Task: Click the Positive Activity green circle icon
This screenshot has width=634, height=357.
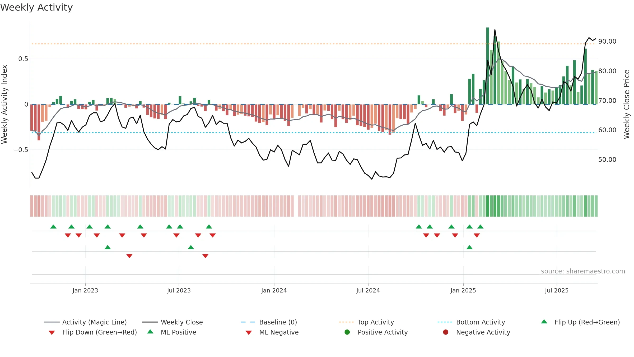Action: (347, 332)
